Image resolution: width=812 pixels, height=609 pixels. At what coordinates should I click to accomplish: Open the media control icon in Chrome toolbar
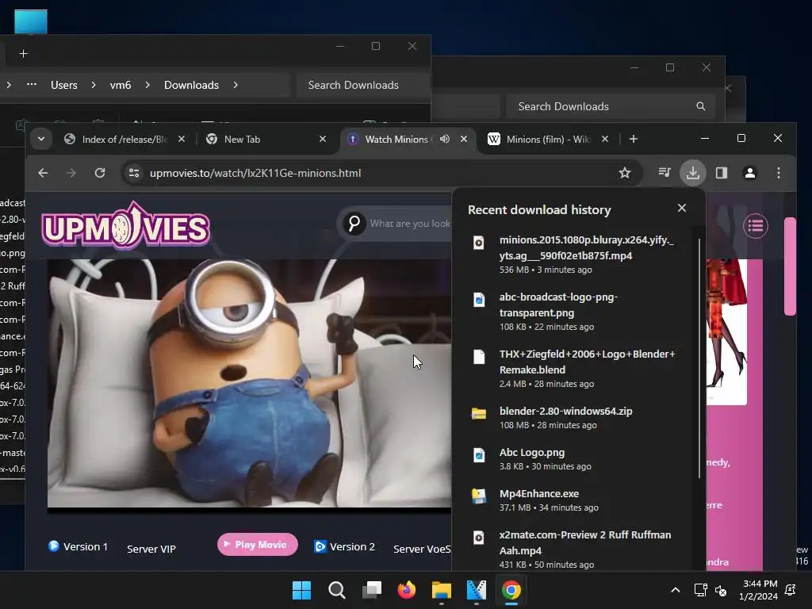(x=664, y=172)
